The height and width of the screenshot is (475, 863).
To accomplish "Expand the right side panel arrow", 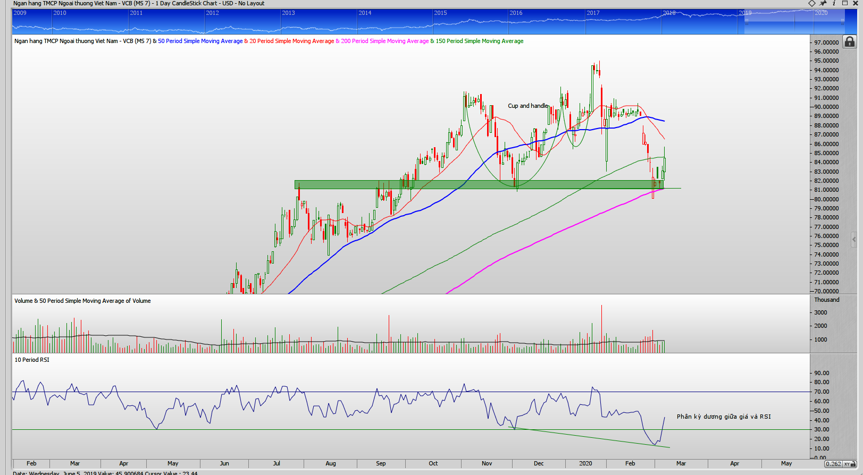I will point(854,240).
